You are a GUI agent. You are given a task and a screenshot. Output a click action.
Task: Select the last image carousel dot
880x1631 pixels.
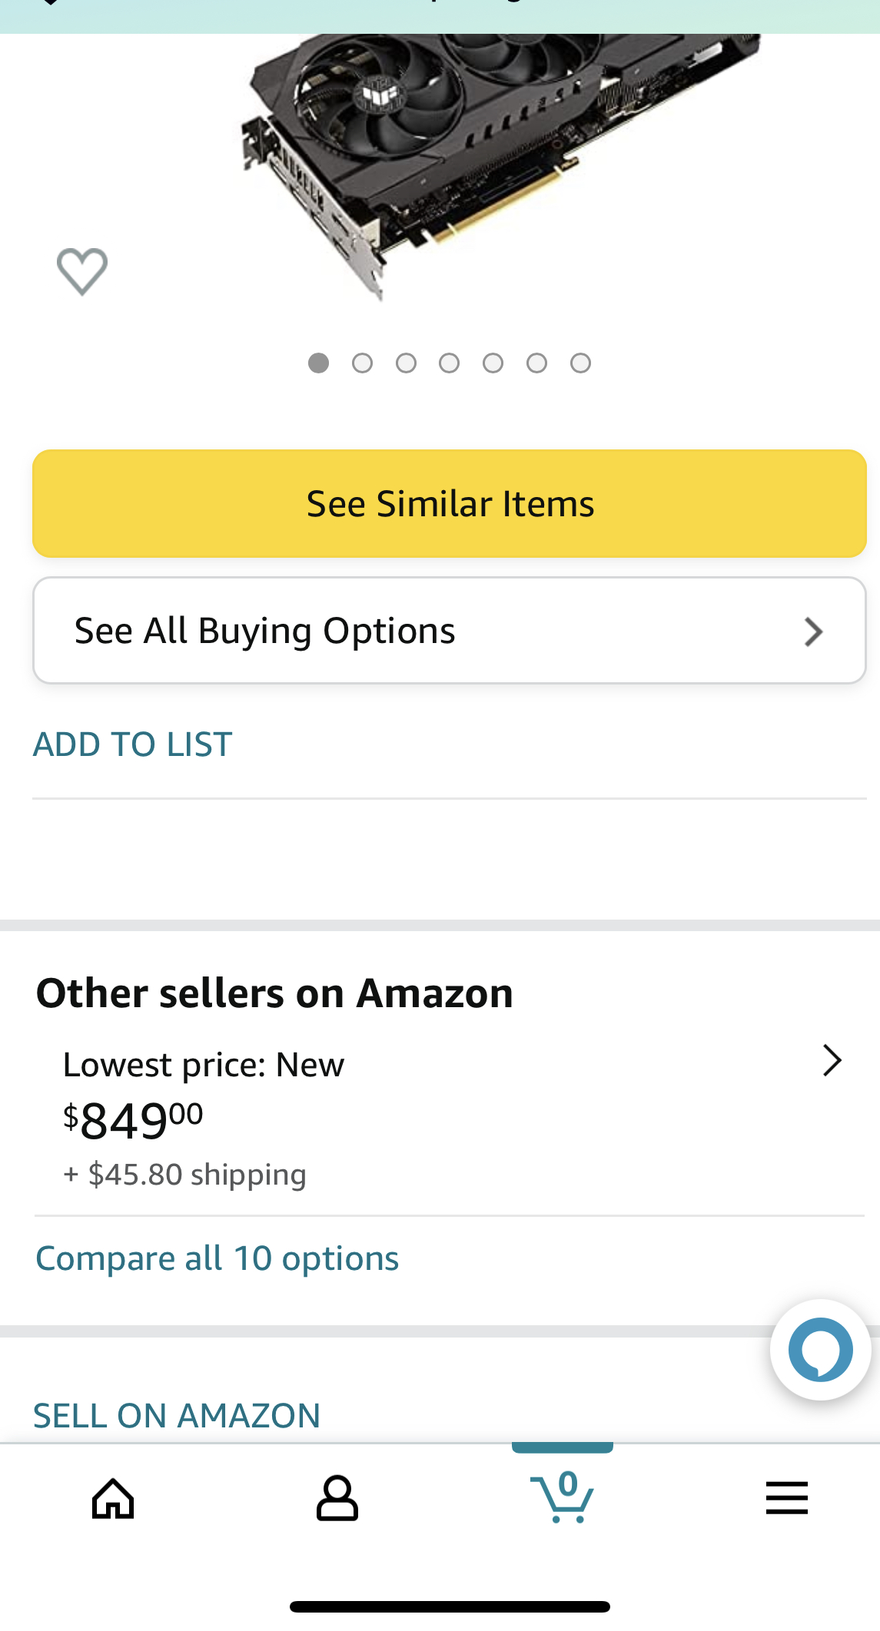pyautogui.click(x=580, y=363)
